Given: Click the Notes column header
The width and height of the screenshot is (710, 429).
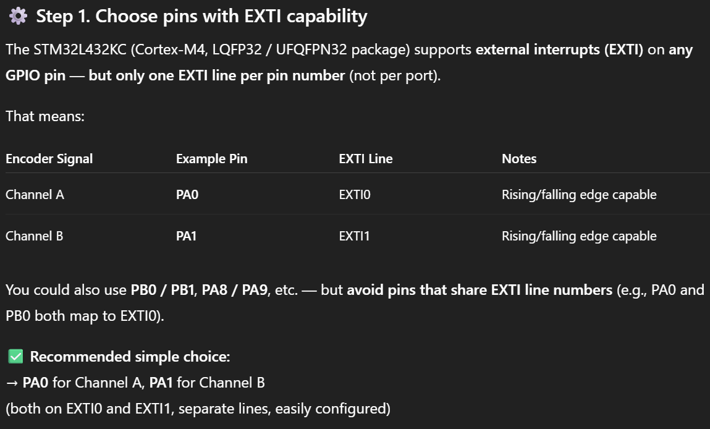Looking at the screenshot, I should click(x=519, y=159).
